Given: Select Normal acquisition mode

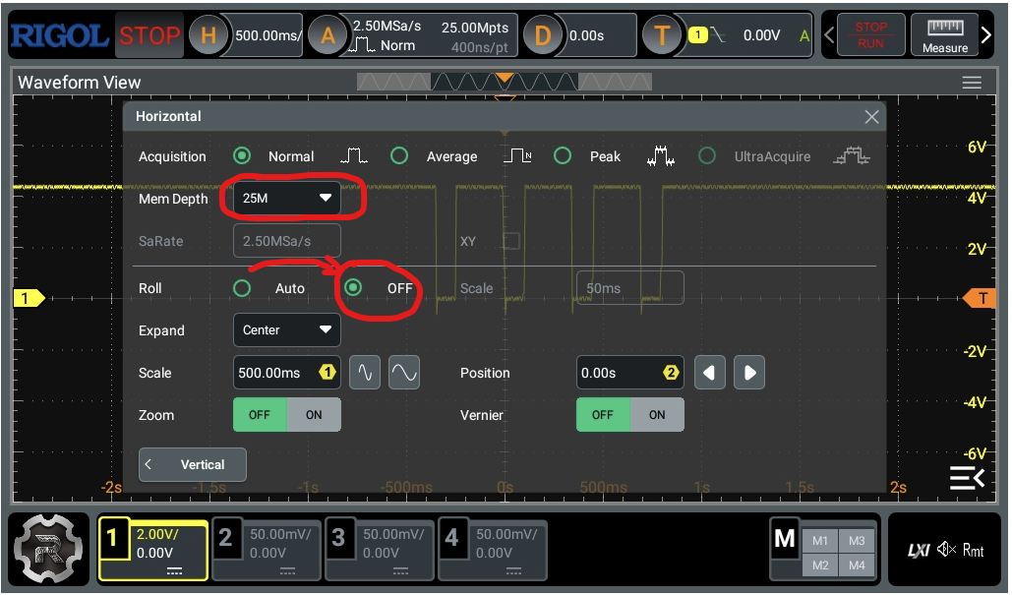Looking at the screenshot, I should [242, 155].
